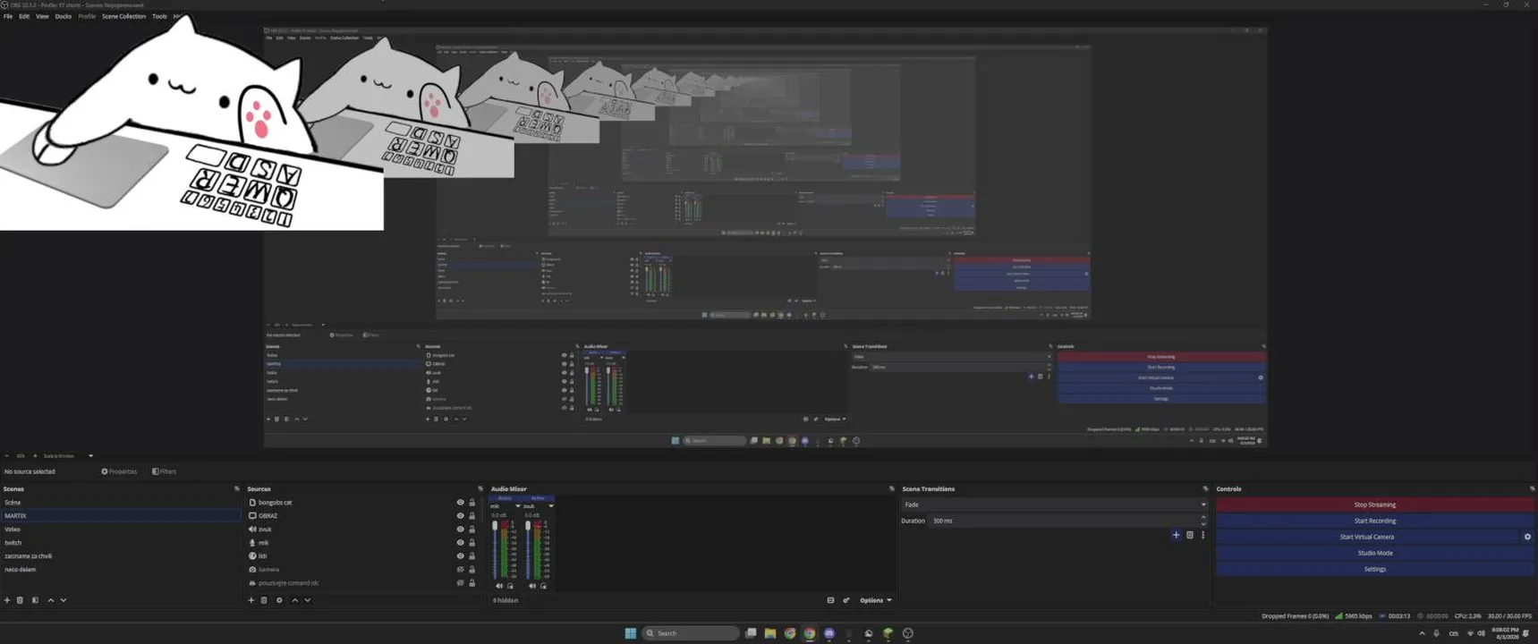Delete the selected source with the trash icon
This screenshot has height=644, width=1538.
coord(264,600)
